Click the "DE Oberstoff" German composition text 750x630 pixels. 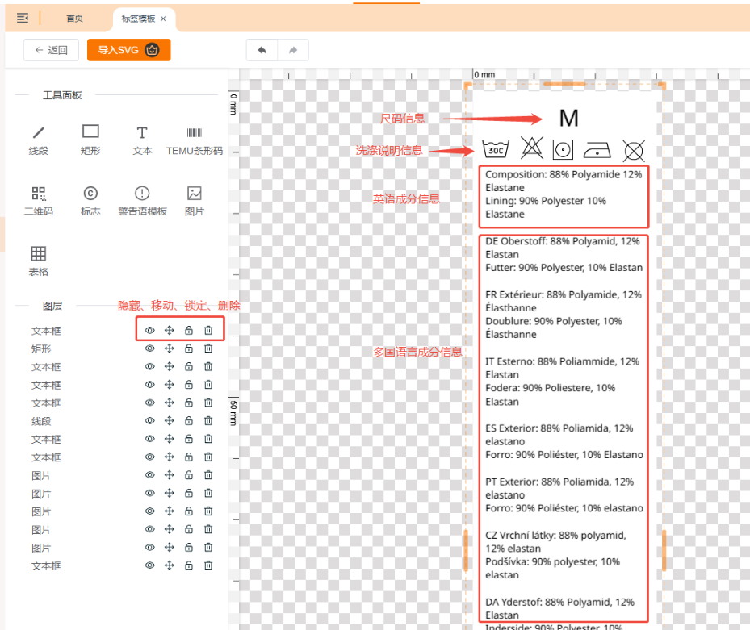pos(564,254)
